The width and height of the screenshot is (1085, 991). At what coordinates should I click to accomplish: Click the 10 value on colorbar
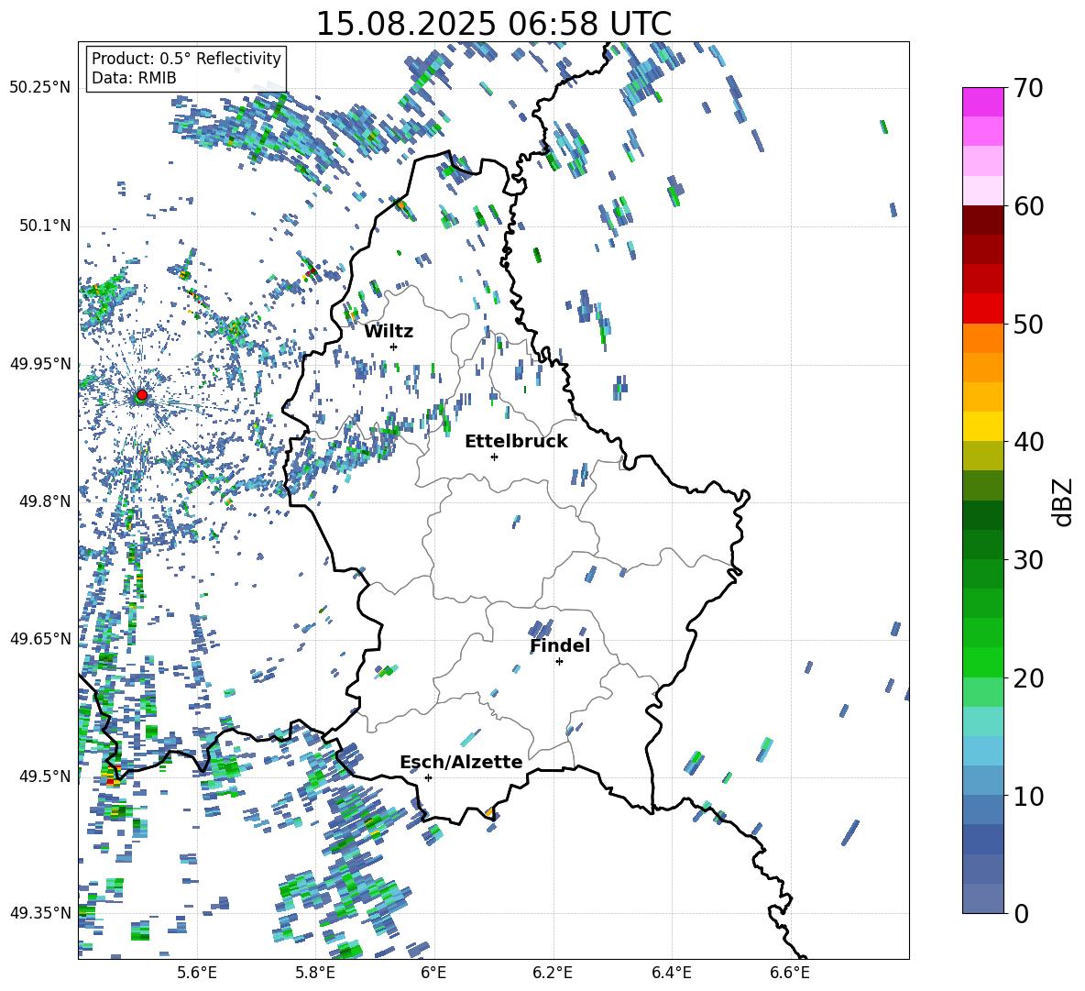click(1029, 796)
